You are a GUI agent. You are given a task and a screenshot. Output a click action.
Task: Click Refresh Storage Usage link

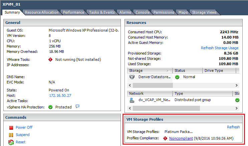pyautogui.click(x=220, y=48)
